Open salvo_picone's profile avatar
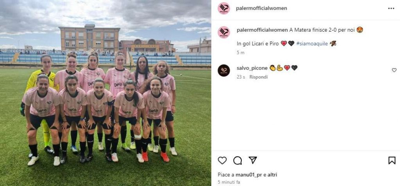400x186 pixels. click(224, 70)
